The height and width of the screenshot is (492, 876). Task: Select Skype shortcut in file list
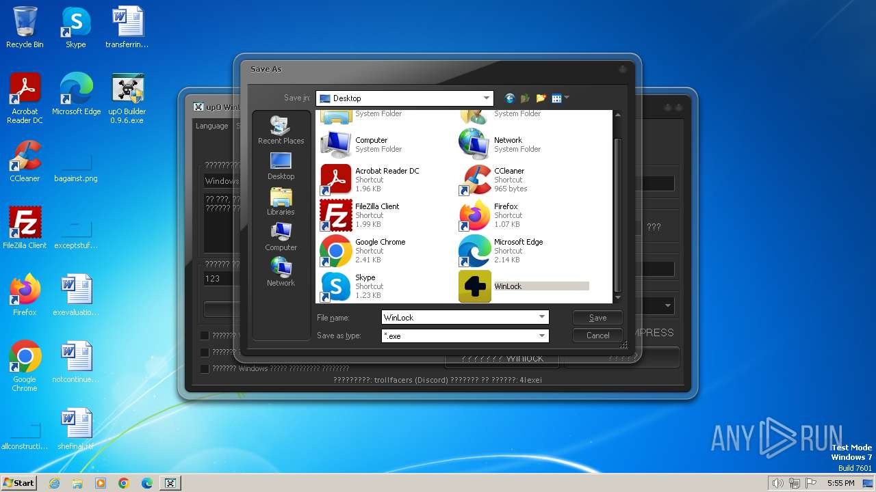pos(352,286)
